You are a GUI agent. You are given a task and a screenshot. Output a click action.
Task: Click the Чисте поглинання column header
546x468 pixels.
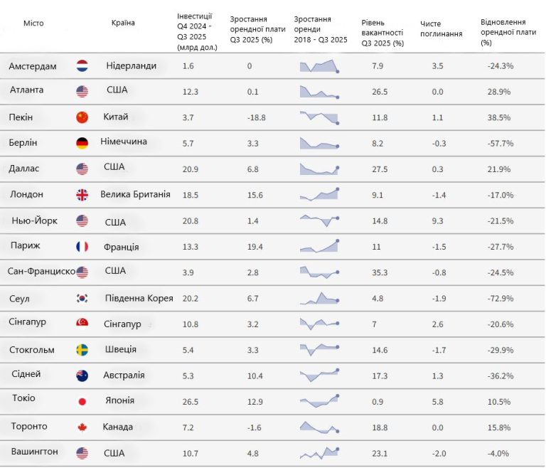441,28
